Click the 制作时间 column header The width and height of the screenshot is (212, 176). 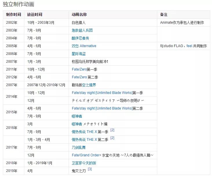[x=14, y=14]
